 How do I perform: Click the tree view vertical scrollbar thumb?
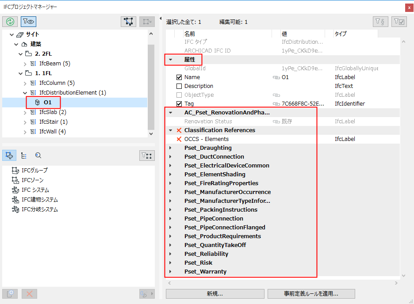click(x=151, y=87)
